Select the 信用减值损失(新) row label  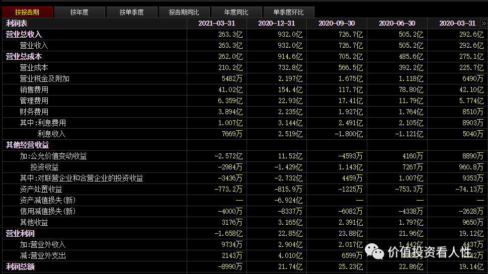tap(48, 212)
